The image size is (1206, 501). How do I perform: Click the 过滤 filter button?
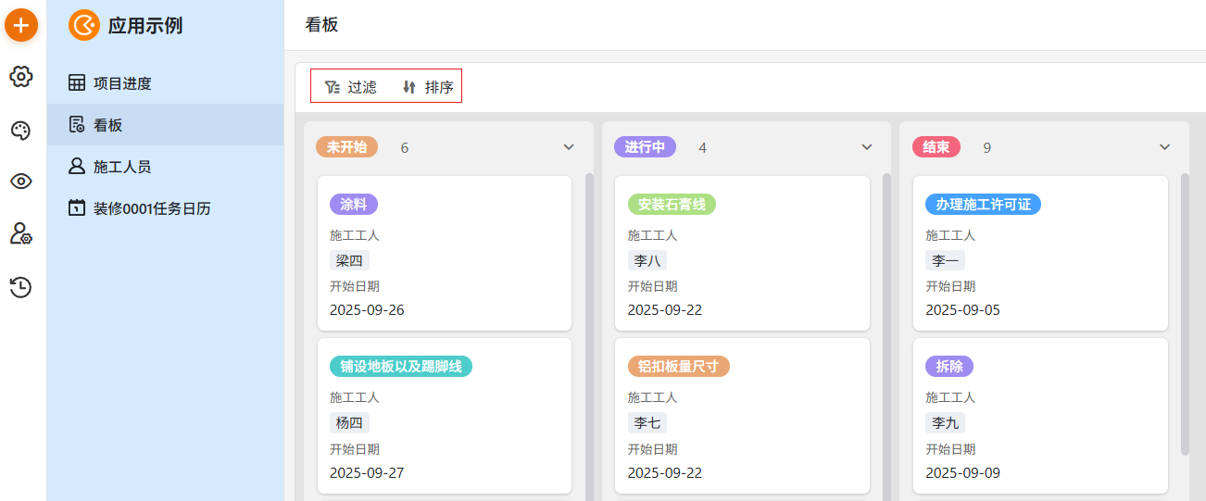(x=351, y=87)
